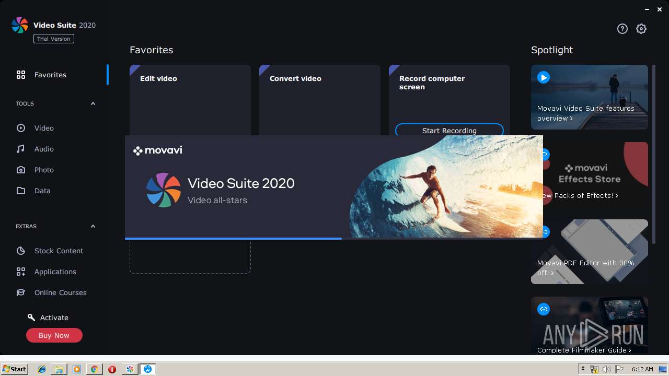The height and width of the screenshot is (376, 669).
Task: Click the empty dashed favorite slot
Action: tap(190, 256)
